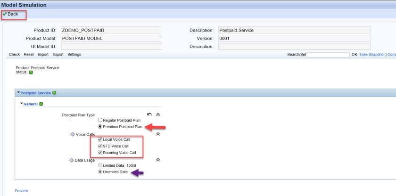The width and height of the screenshot is (396, 196).
Task: Collapse Data Usage section using double chevron
Action: click(158, 160)
